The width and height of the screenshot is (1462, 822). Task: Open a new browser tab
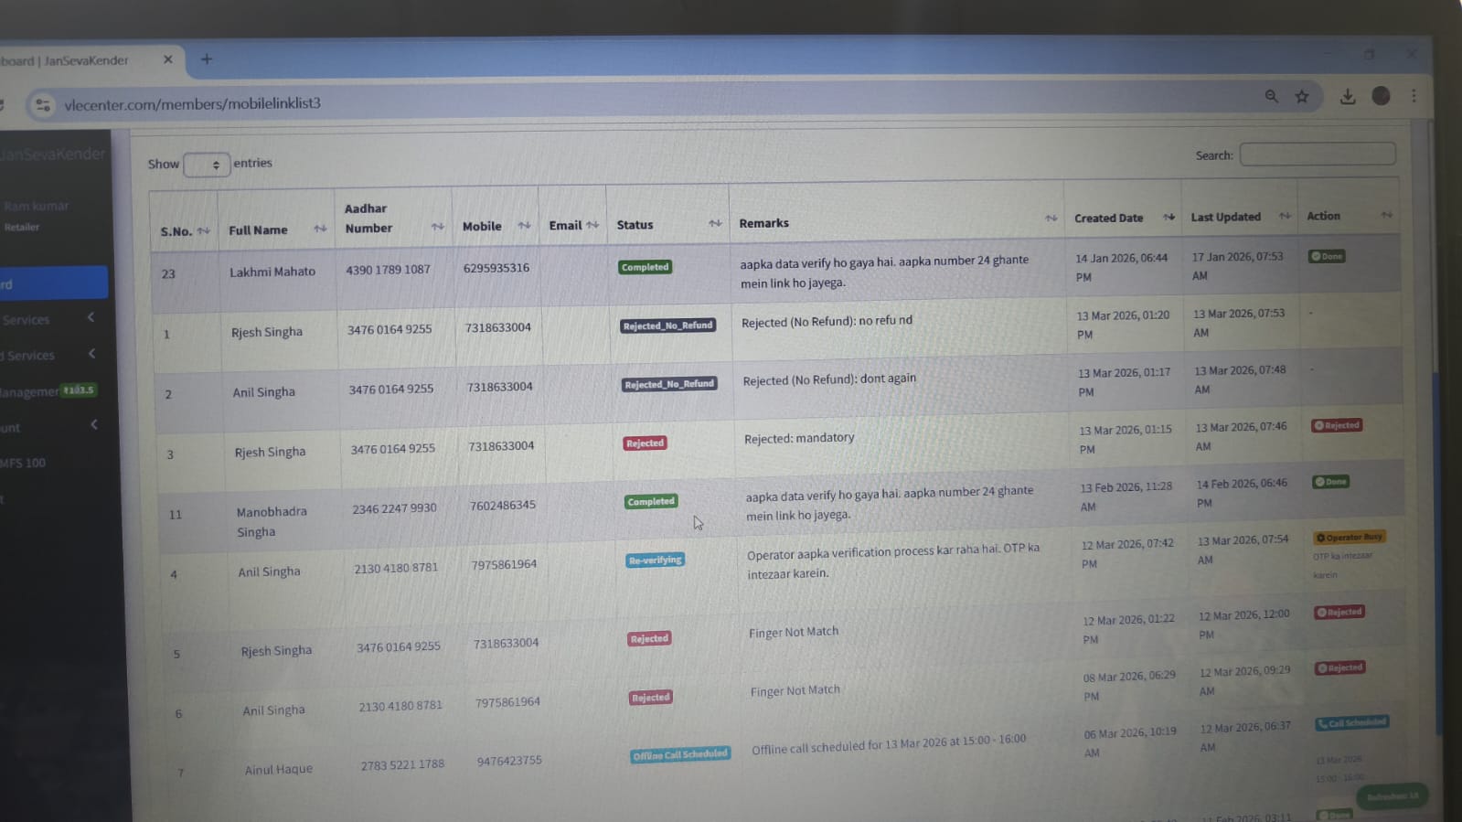207,59
